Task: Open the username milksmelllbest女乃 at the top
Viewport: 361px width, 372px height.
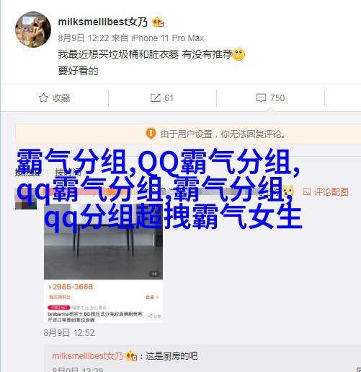Action: [x=103, y=22]
